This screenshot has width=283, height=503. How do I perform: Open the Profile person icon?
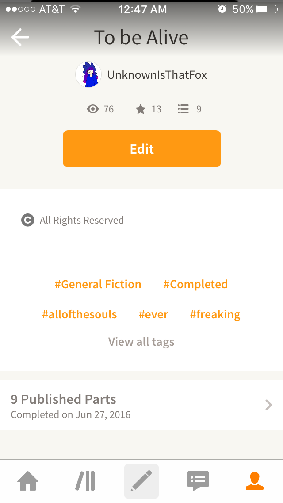255,481
